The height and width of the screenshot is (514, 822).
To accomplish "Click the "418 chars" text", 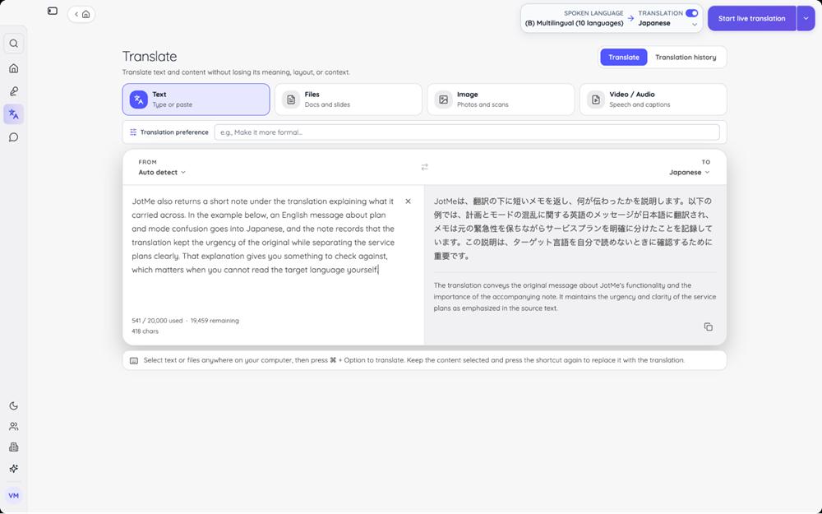I will 145,331.
